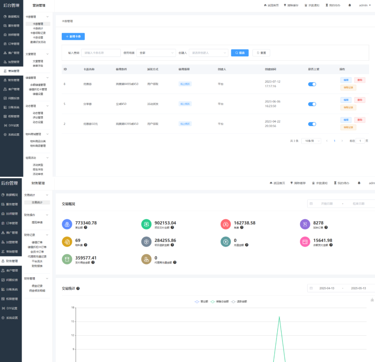This screenshot has width=375, height=362.
Task: Open 卡券领取记录 in the marketing submenu
Action: click(x=38, y=33)
